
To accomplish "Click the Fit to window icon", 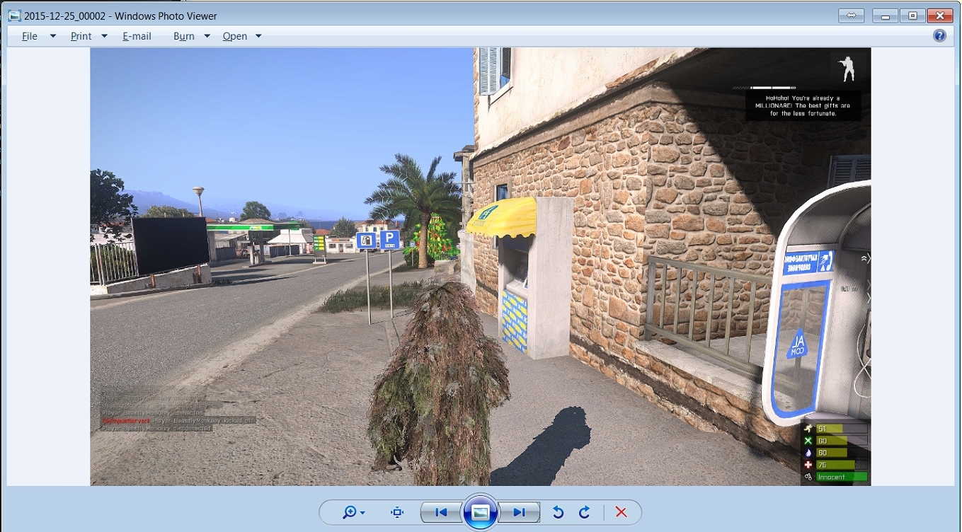I will tap(397, 512).
